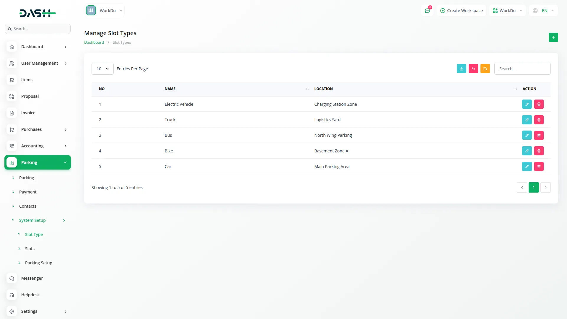The width and height of the screenshot is (567, 319).
Task: Sort table by the NAME column
Action: (170, 89)
